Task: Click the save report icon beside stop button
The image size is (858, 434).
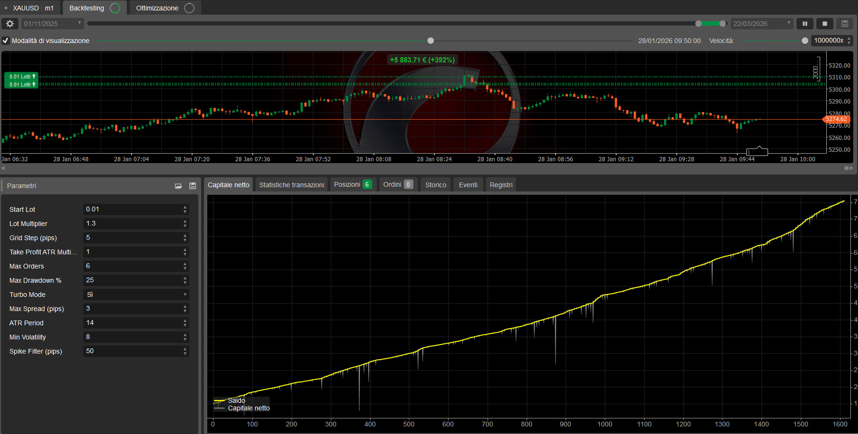Action: pos(844,24)
